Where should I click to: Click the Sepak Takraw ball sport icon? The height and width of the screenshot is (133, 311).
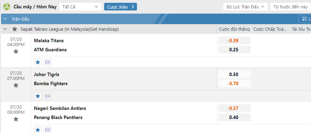click(x=7, y=7)
